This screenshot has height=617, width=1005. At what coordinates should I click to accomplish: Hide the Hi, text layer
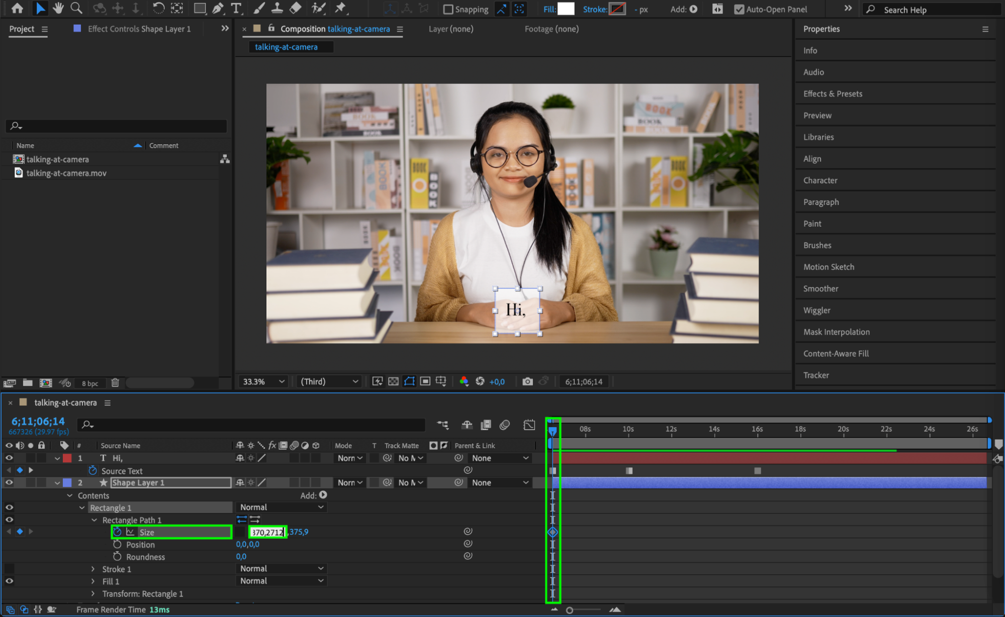click(9, 458)
